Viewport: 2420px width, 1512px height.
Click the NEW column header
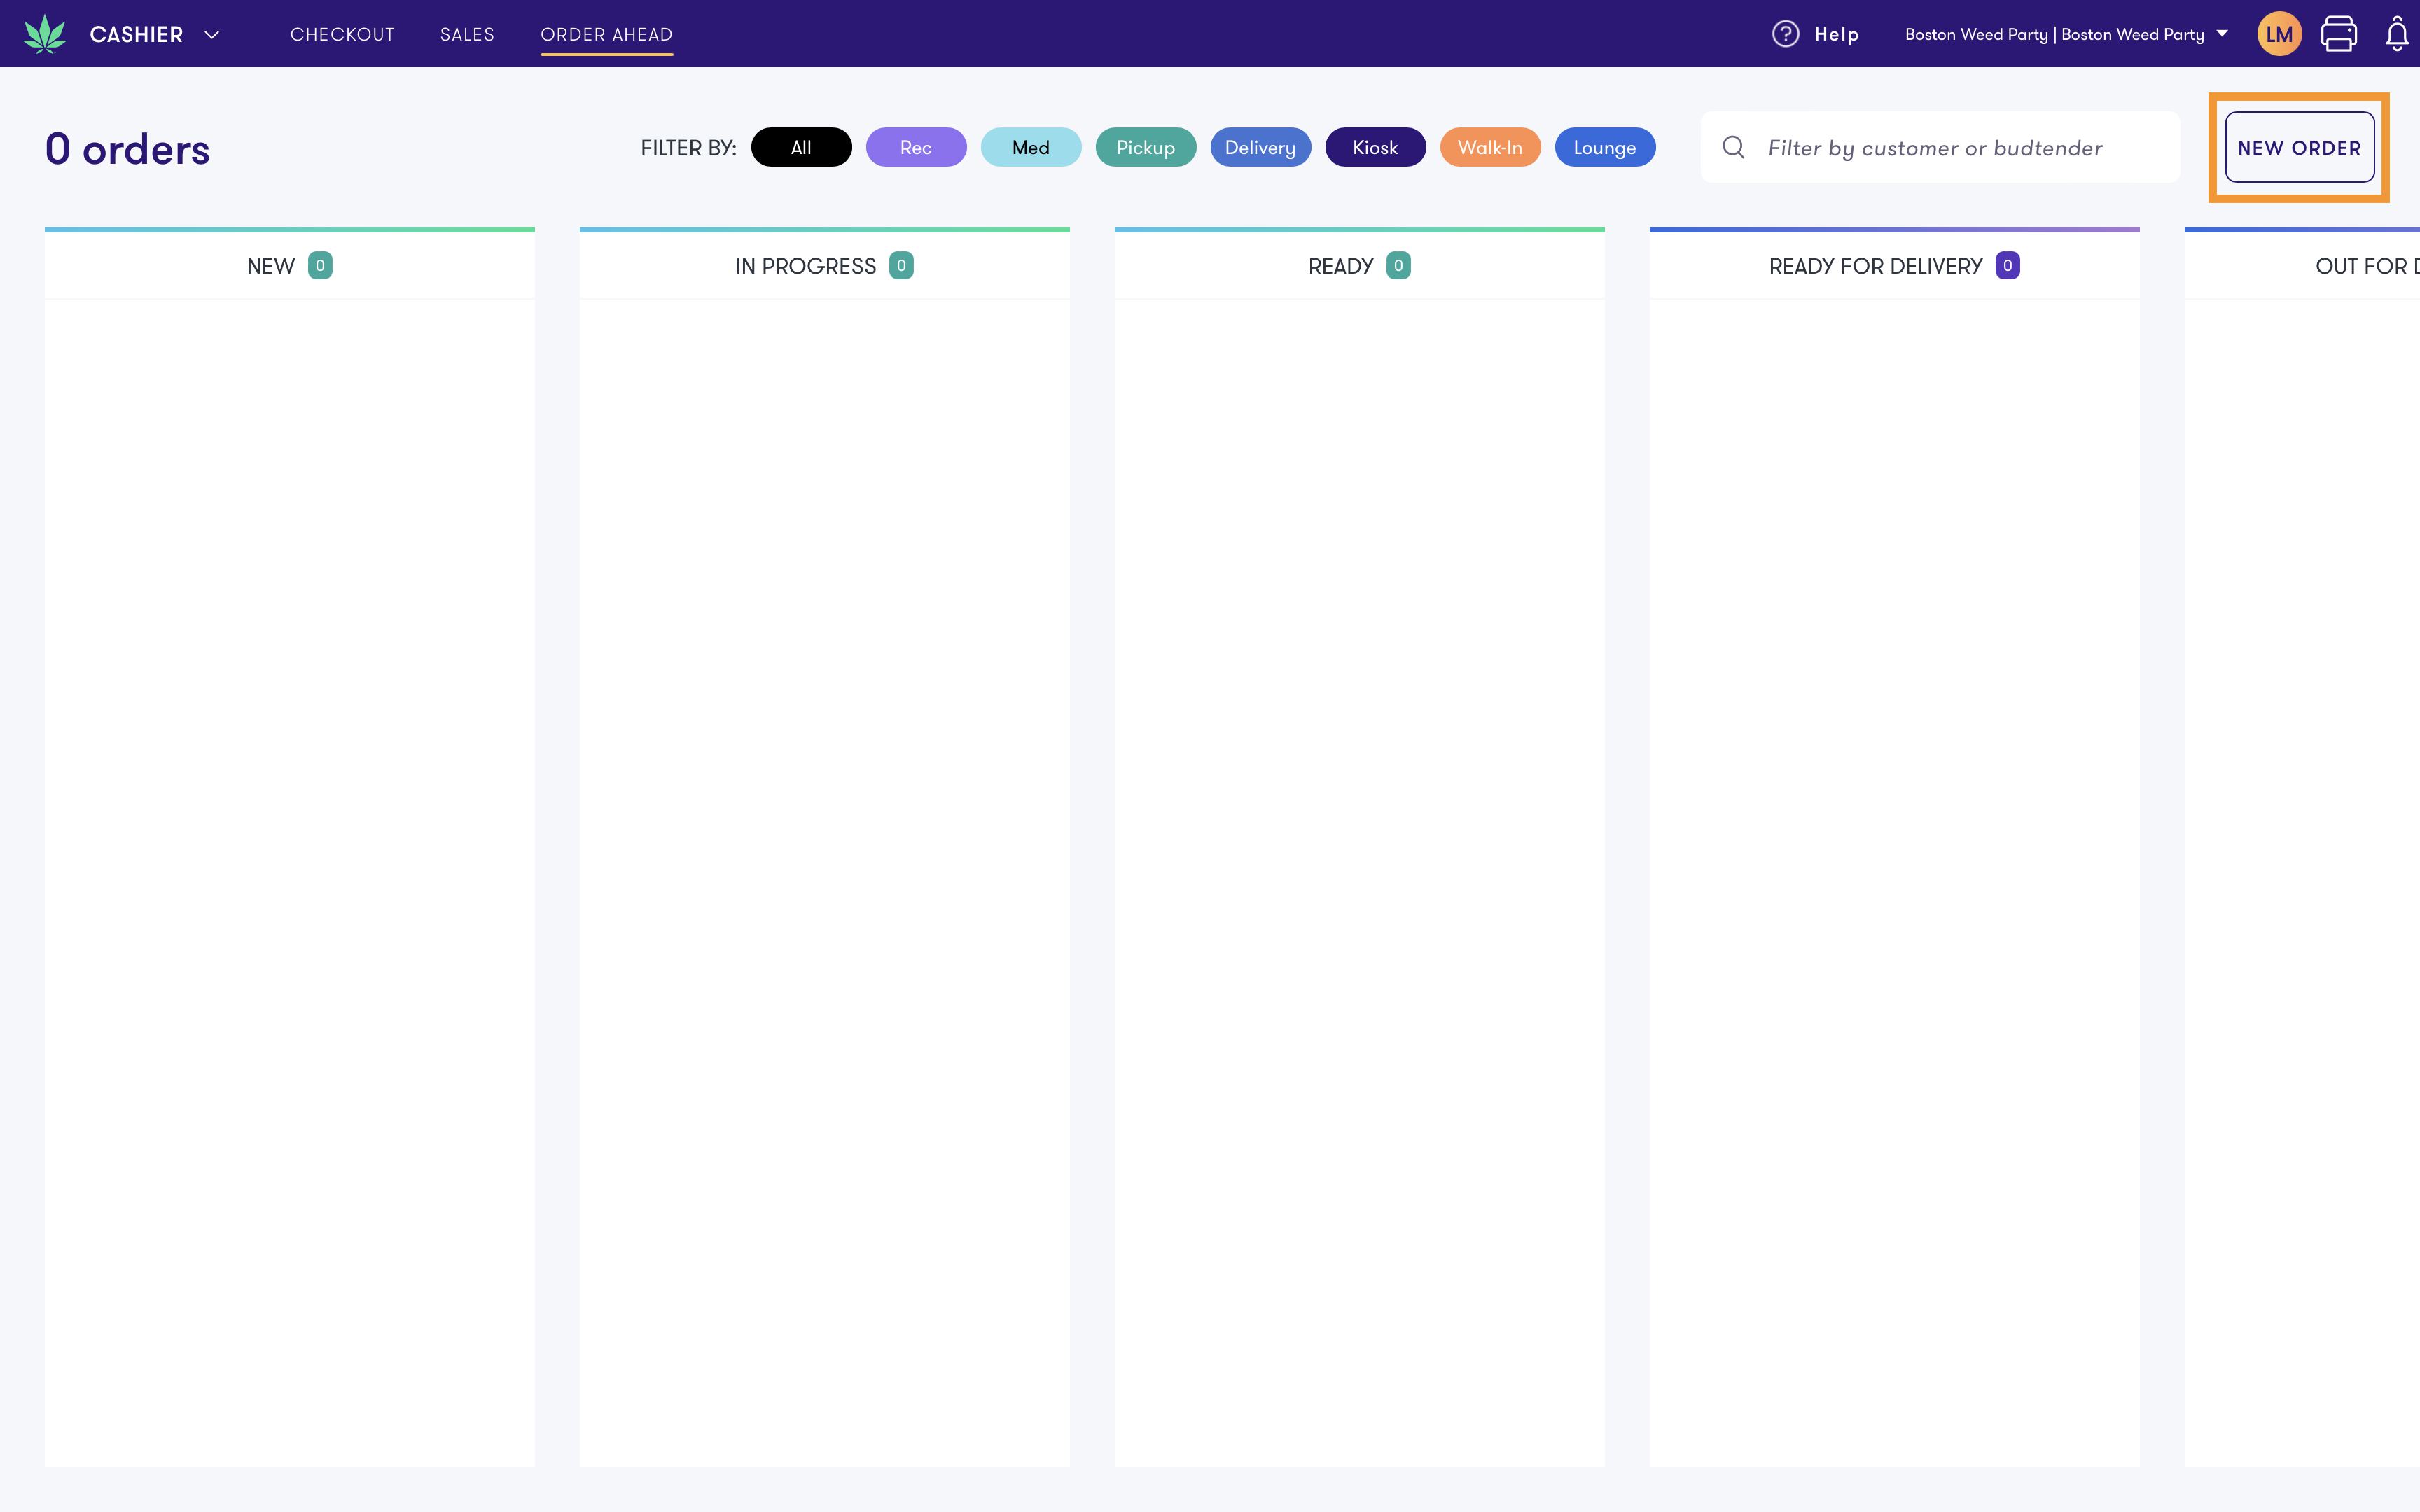pos(290,265)
